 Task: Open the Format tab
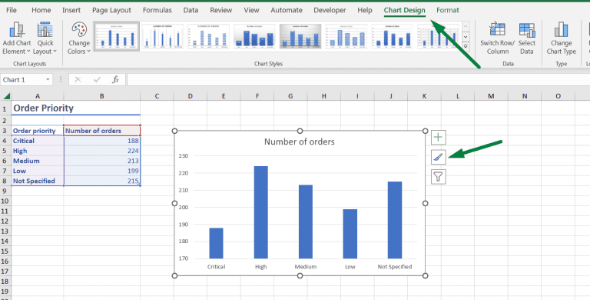tap(448, 10)
